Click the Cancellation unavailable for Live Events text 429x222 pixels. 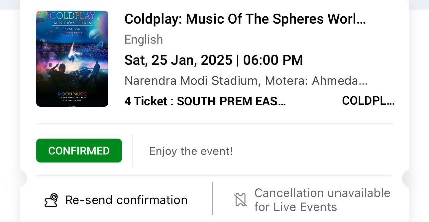coord(322,200)
